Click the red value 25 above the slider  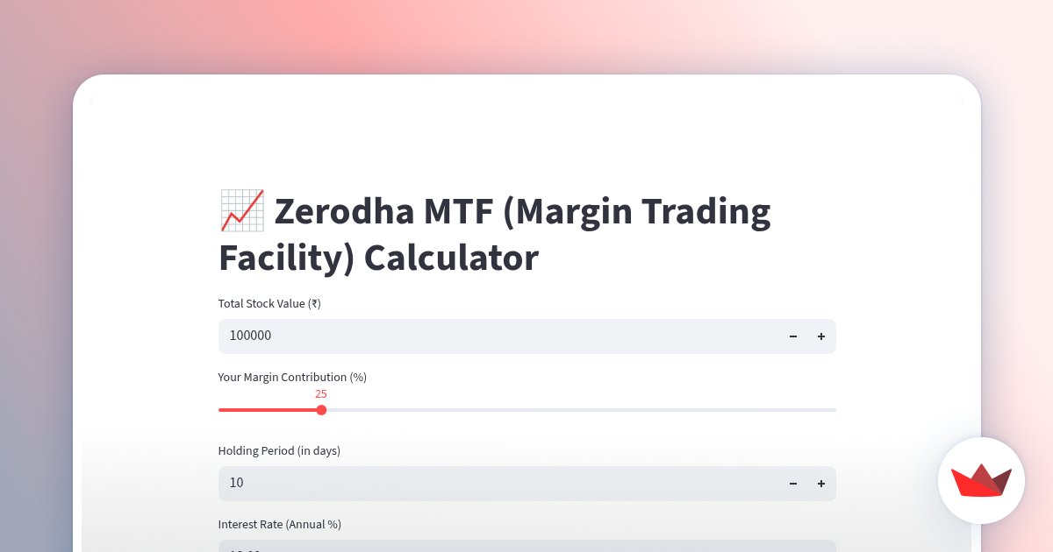[x=321, y=394]
